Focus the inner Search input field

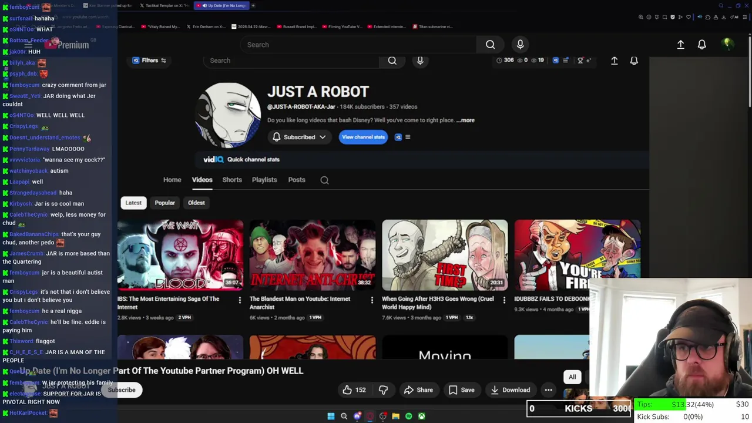291,61
